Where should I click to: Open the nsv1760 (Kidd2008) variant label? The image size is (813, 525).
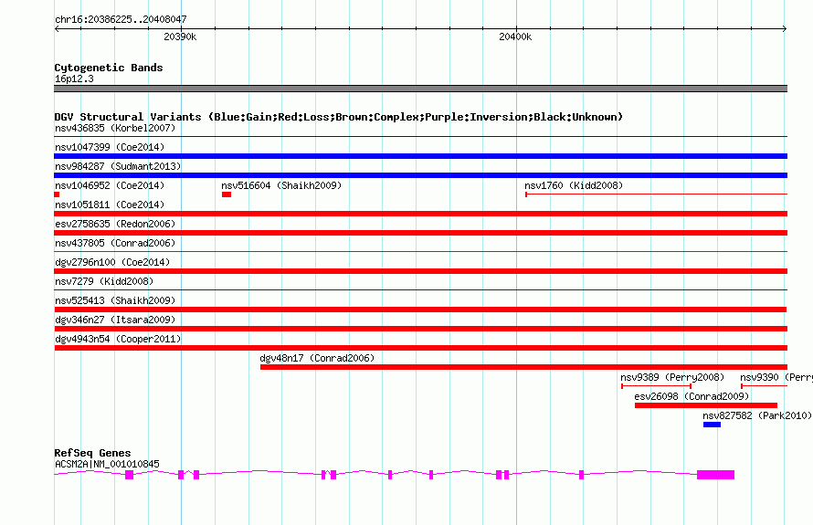574,185
